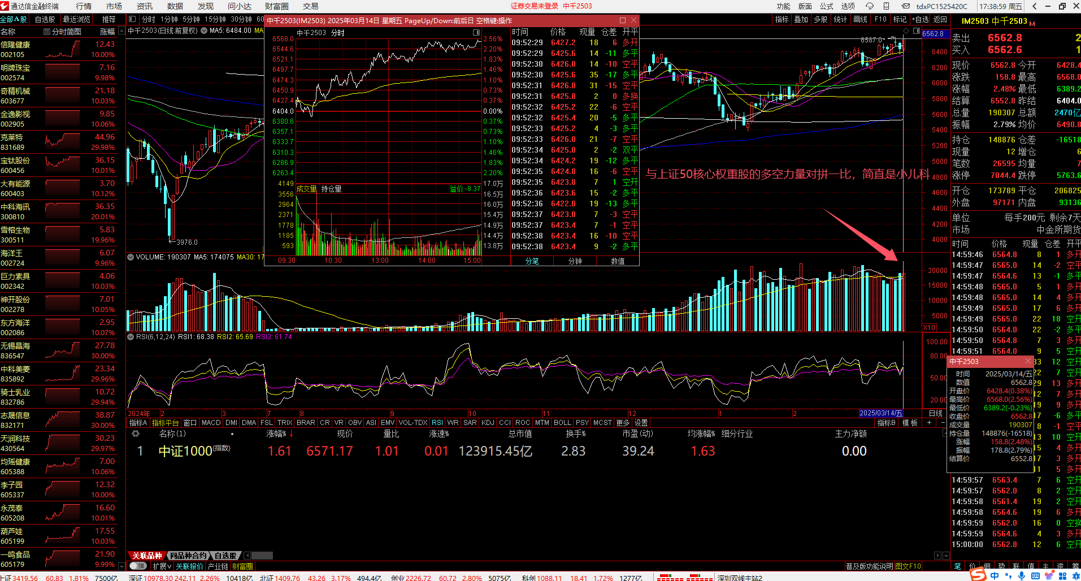The width and height of the screenshot is (1081, 581).
Task: Click the 2025/03/14 date marker on timeline
Action: pos(880,413)
